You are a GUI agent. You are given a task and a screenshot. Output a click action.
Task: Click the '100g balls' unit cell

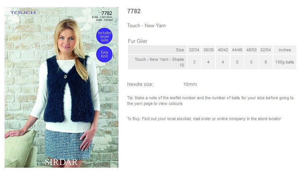tap(284, 62)
